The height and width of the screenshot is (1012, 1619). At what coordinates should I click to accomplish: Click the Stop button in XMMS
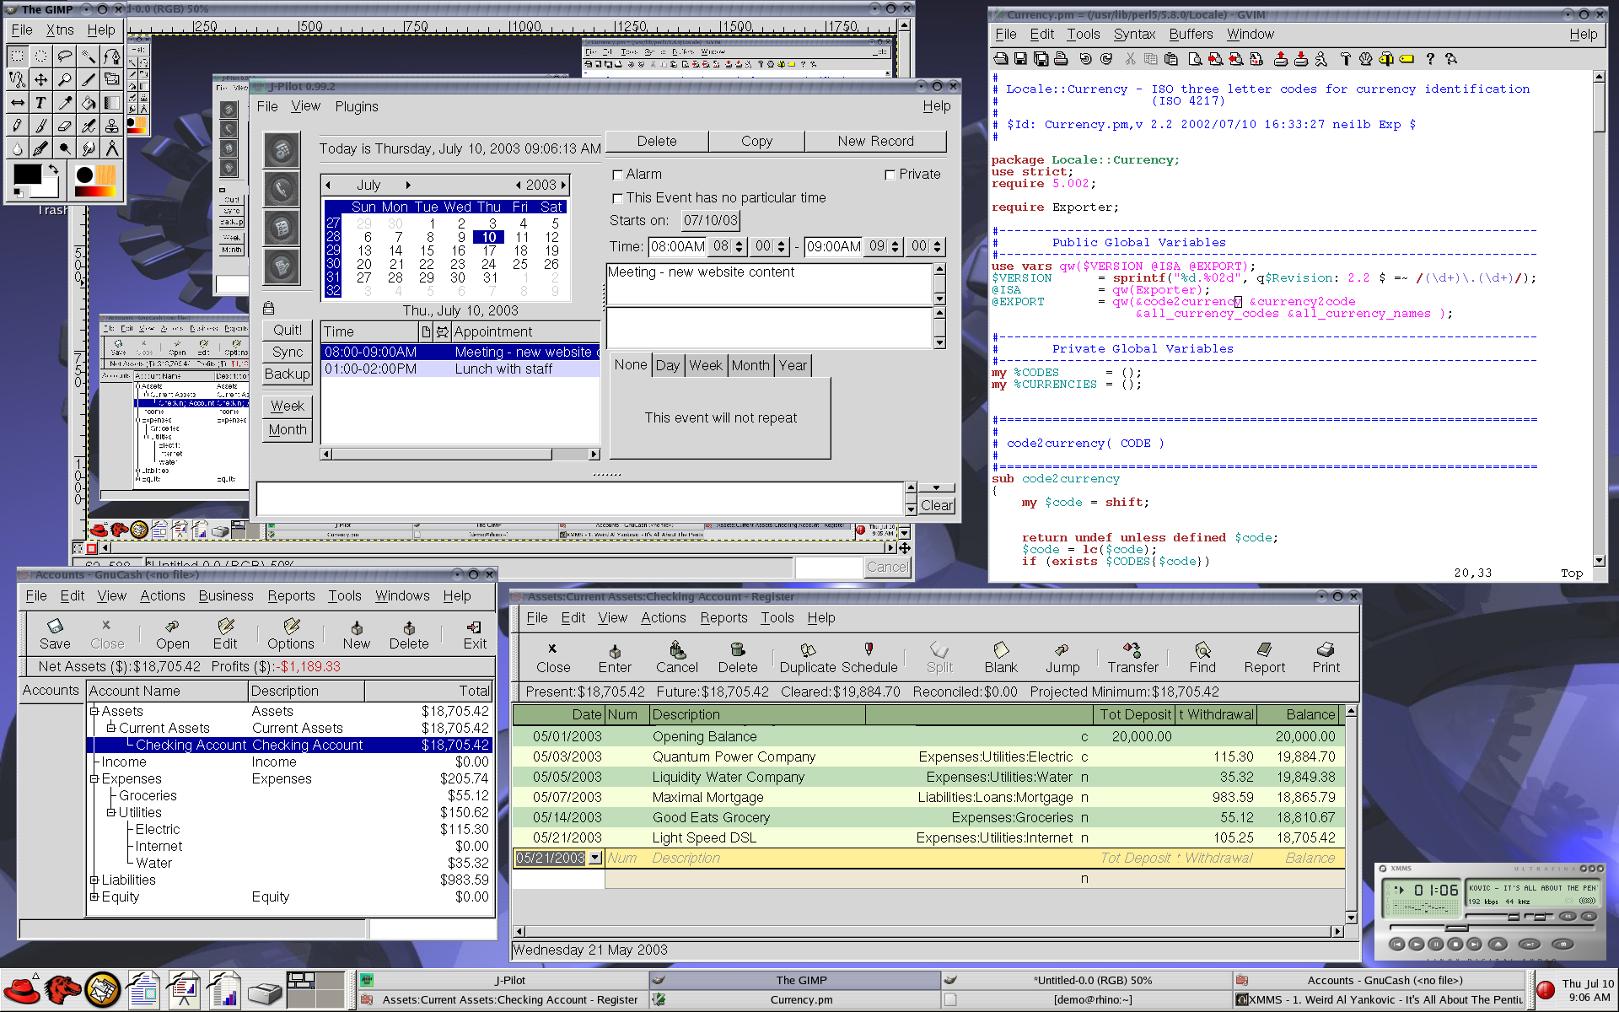pos(1455,945)
